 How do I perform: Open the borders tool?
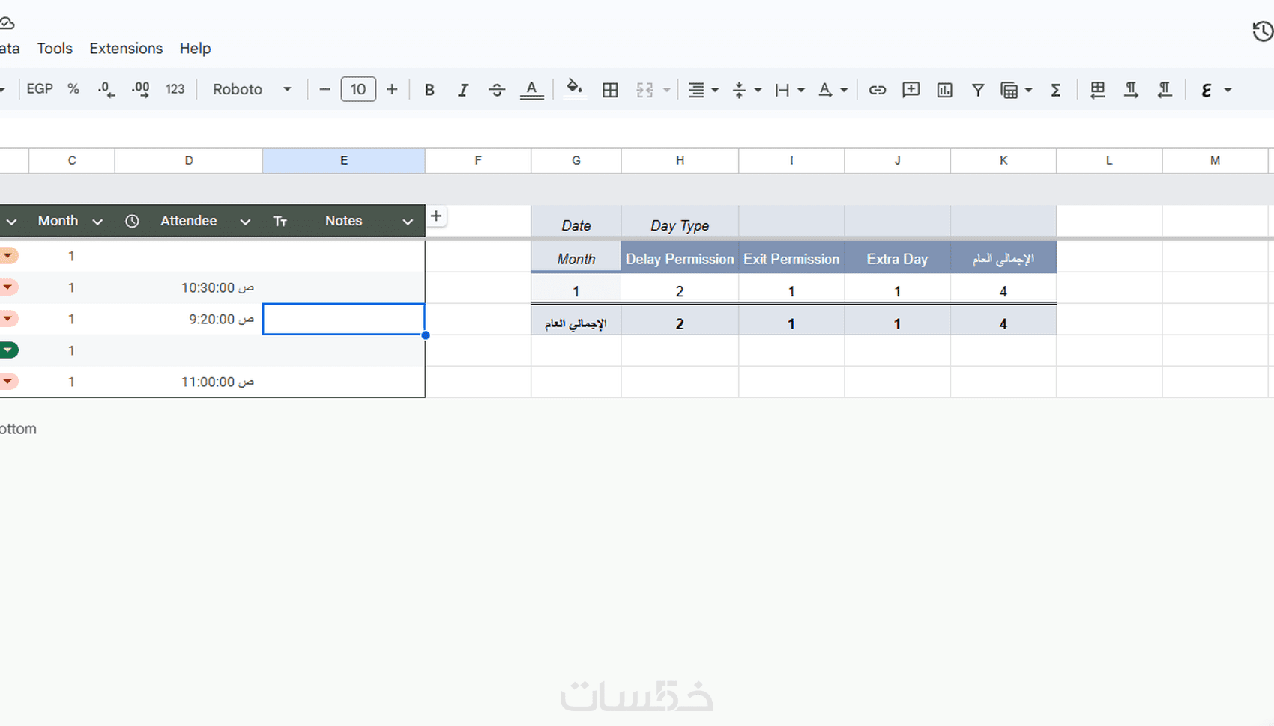[x=610, y=90]
